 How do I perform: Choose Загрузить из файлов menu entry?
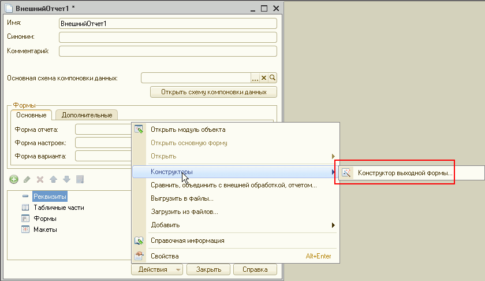click(236, 212)
